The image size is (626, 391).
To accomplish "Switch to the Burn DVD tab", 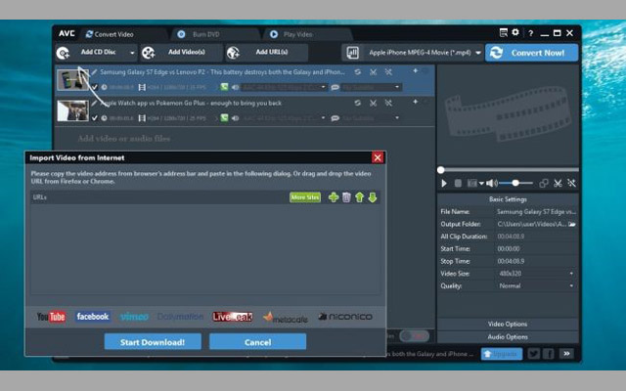I will tap(201, 33).
